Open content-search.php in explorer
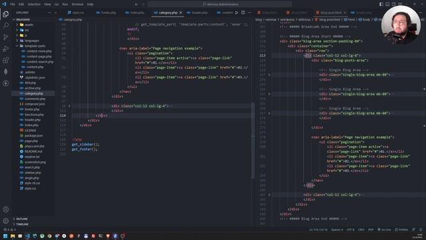 (x=40, y=62)
